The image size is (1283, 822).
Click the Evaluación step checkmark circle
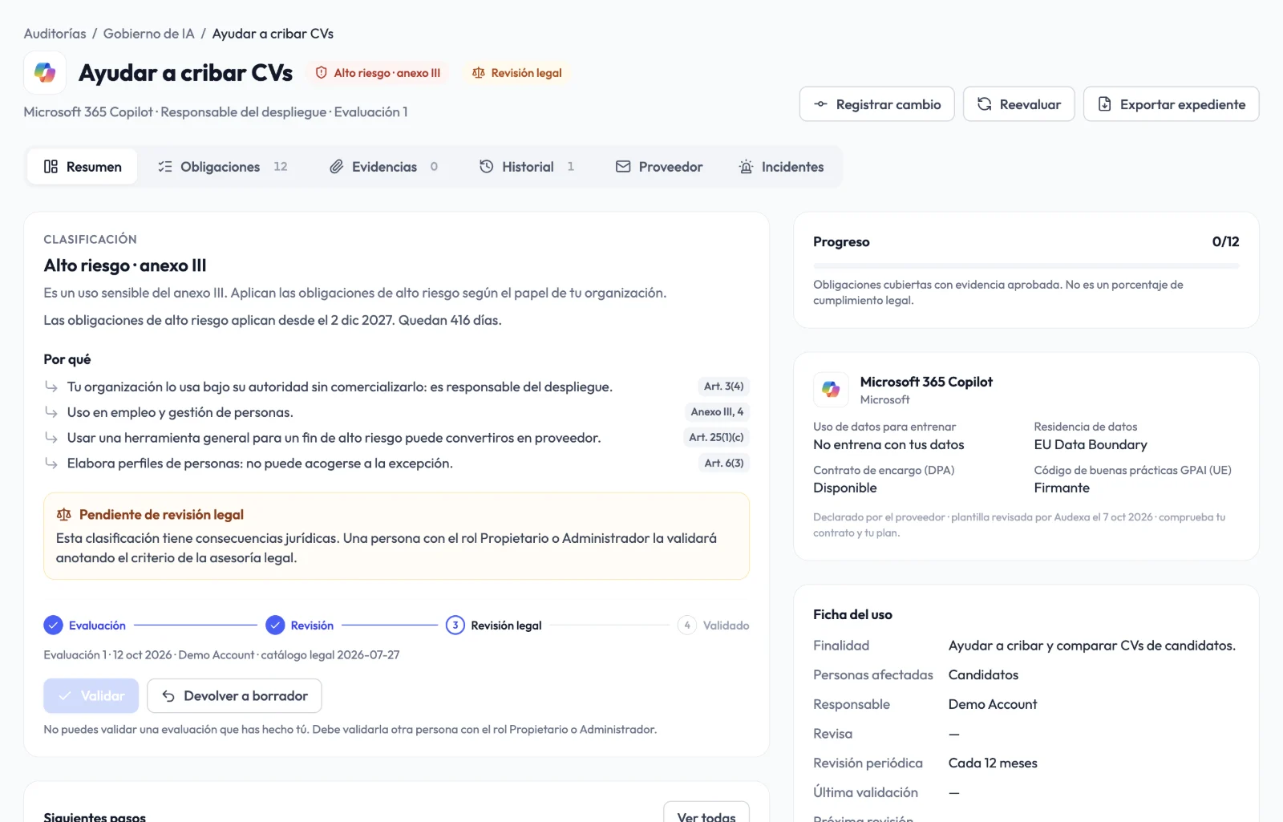(x=53, y=626)
